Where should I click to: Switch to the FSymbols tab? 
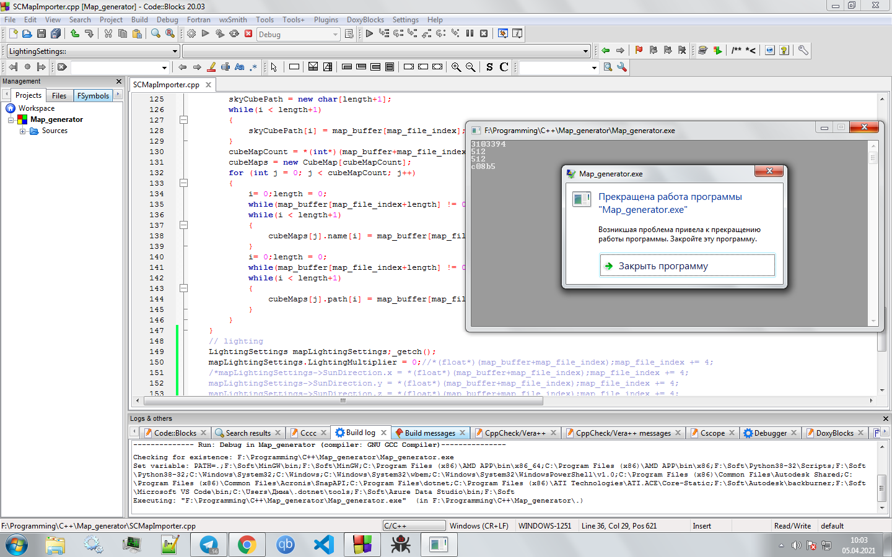point(94,95)
